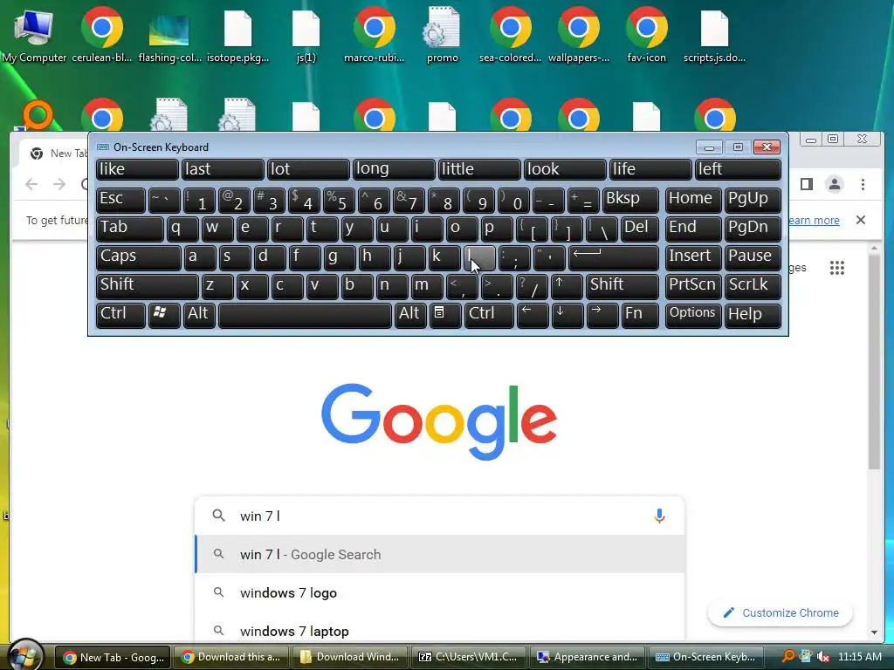Insert predicted word 'look'

[x=565, y=170]
